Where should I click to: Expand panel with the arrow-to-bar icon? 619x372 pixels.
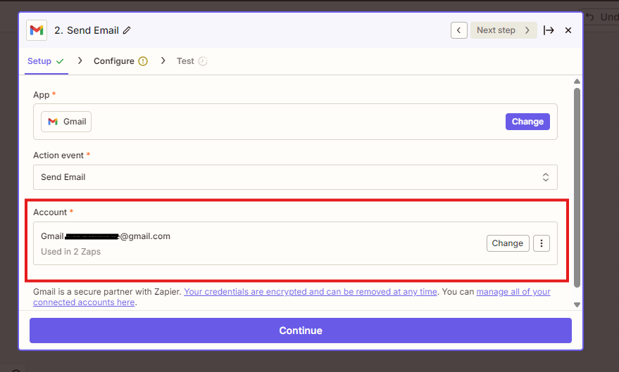[x=549, y=30]
